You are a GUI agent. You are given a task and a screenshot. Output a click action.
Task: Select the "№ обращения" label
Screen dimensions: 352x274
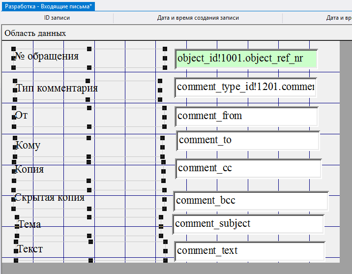47,56
